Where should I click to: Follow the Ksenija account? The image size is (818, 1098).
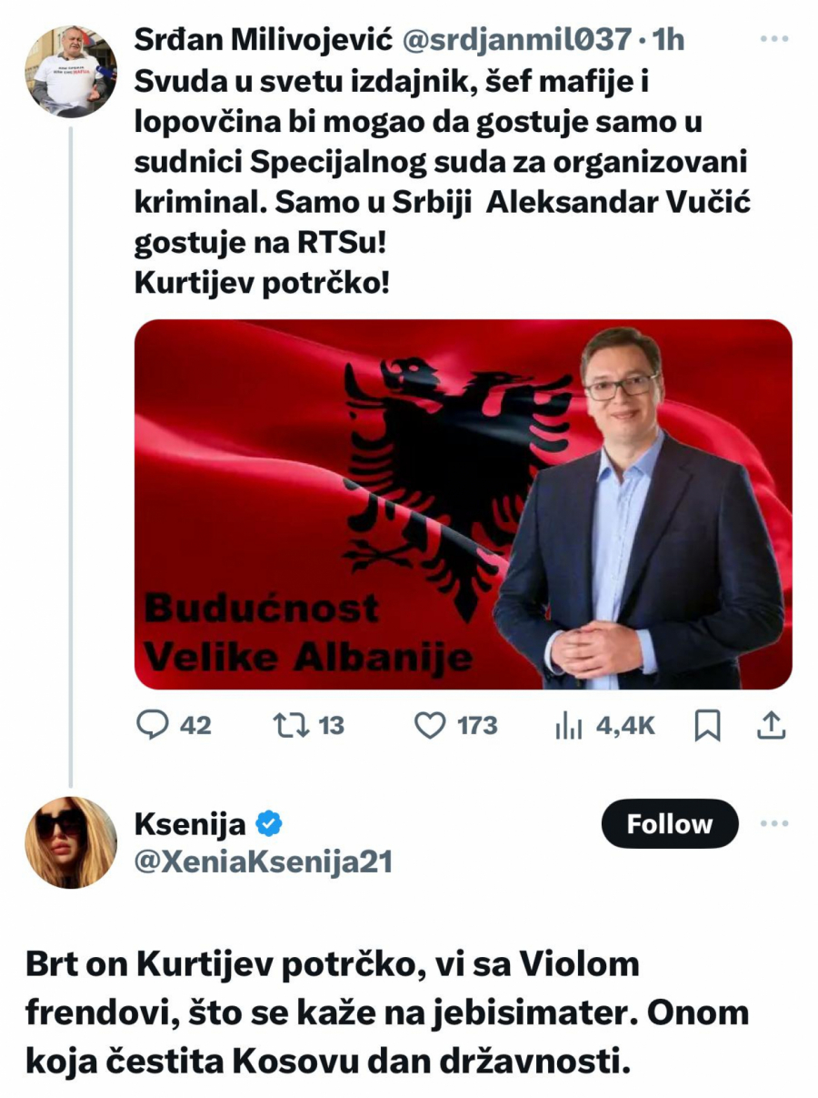click(x=670, y=824)
